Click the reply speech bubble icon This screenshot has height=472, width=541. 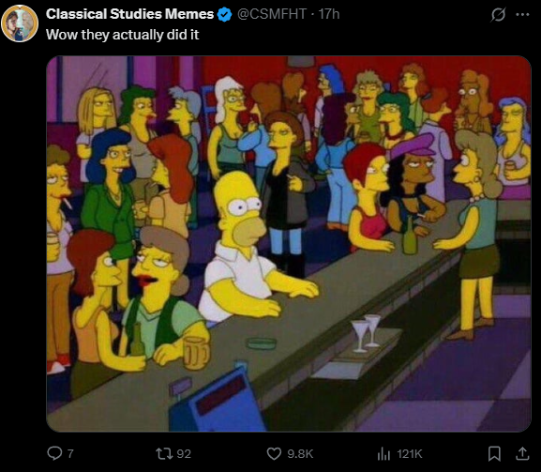(x=54, y=453)
